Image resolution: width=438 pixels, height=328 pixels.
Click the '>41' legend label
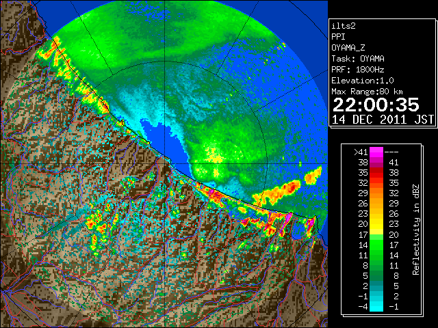pos(361,152)
